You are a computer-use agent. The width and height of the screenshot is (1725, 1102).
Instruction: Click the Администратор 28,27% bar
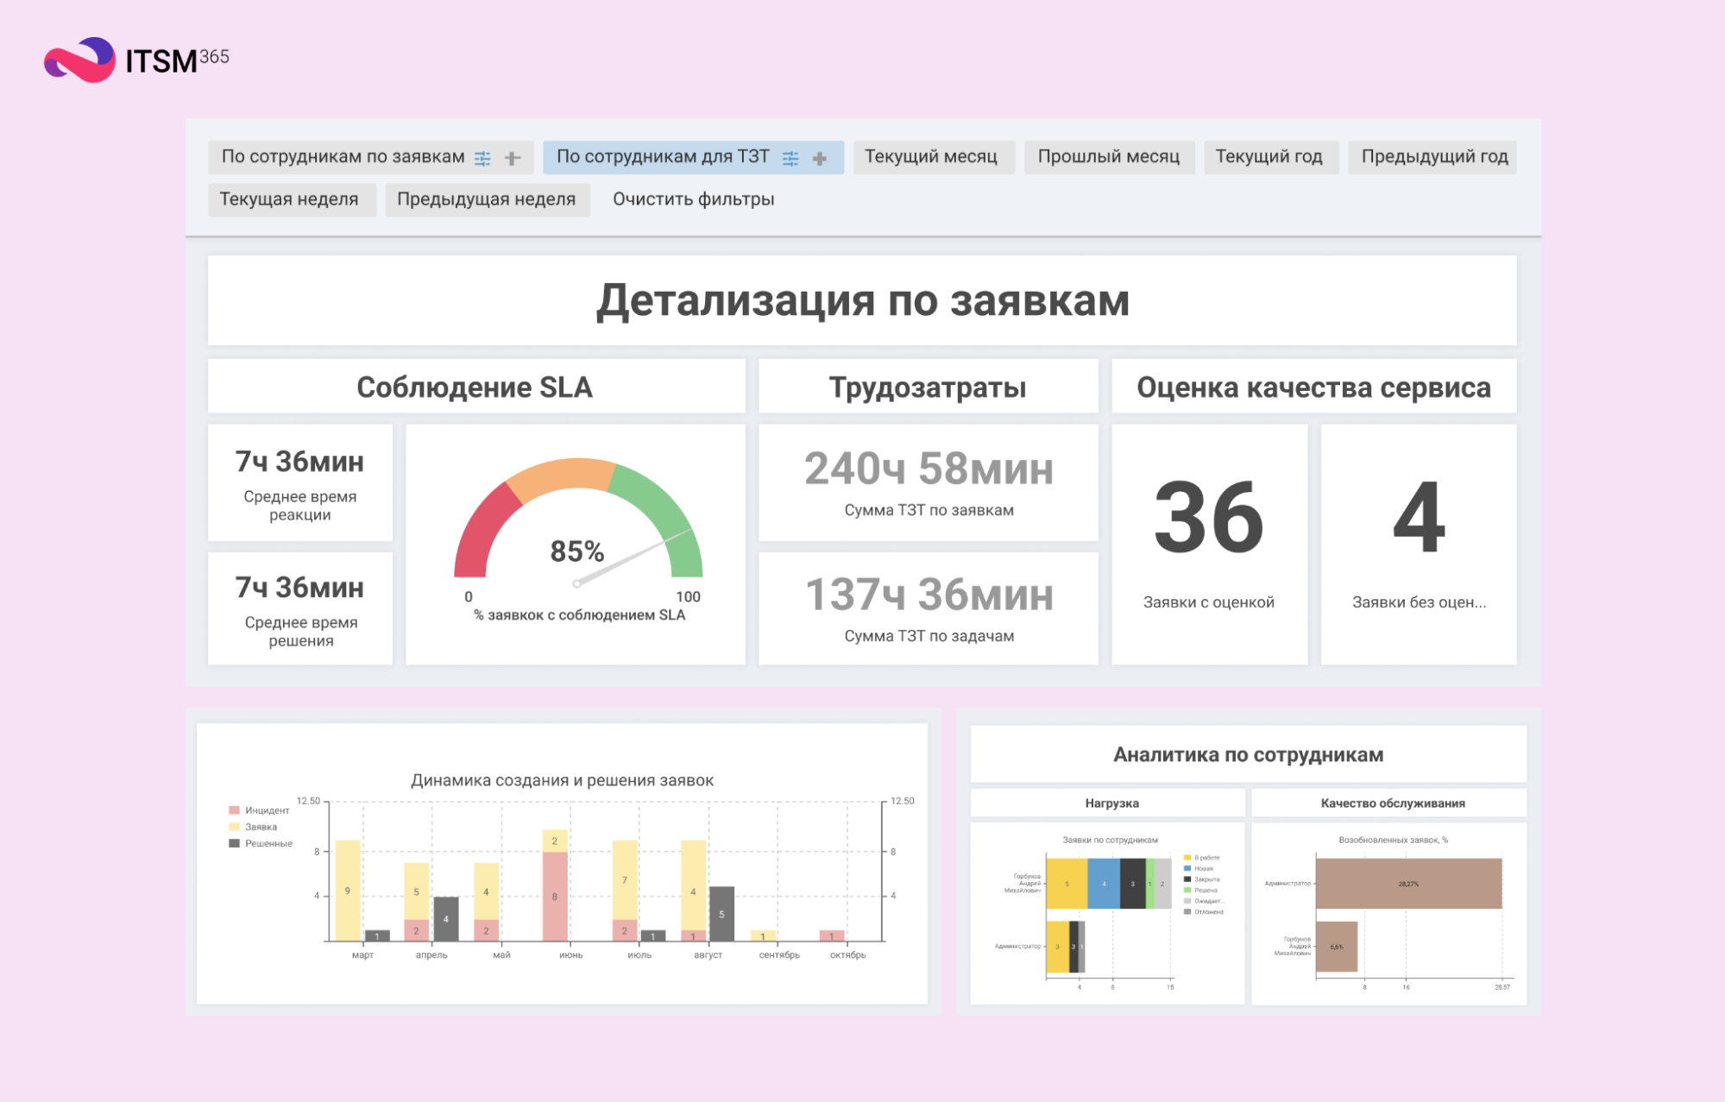[x=1407, y=883]
